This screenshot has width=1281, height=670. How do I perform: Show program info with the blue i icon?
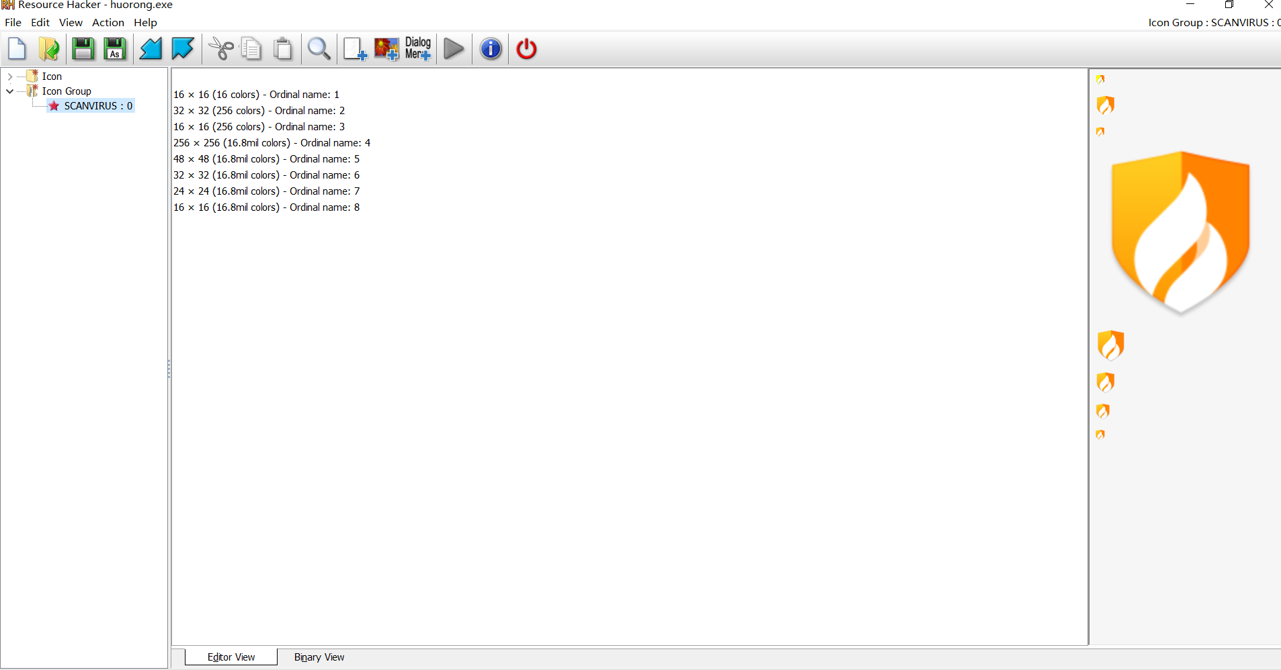point(491,49)
